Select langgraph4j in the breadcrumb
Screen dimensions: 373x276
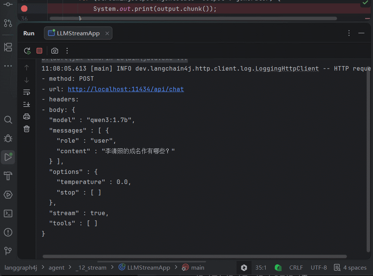21,268
